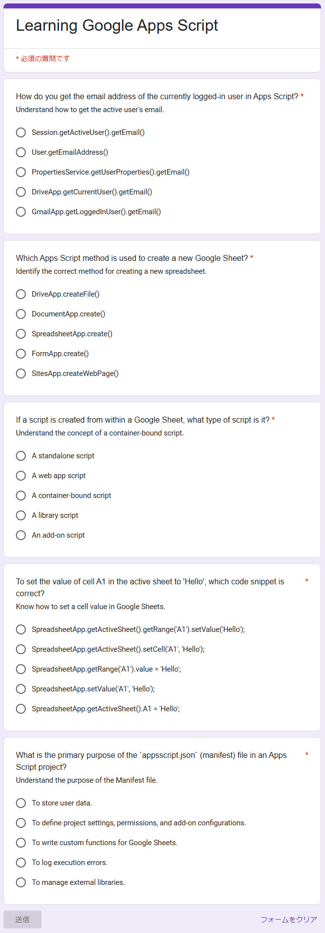Choose 'A standalone script' answer
The width and height of the screenshot is (325, 933).
(x=21, y=456)
